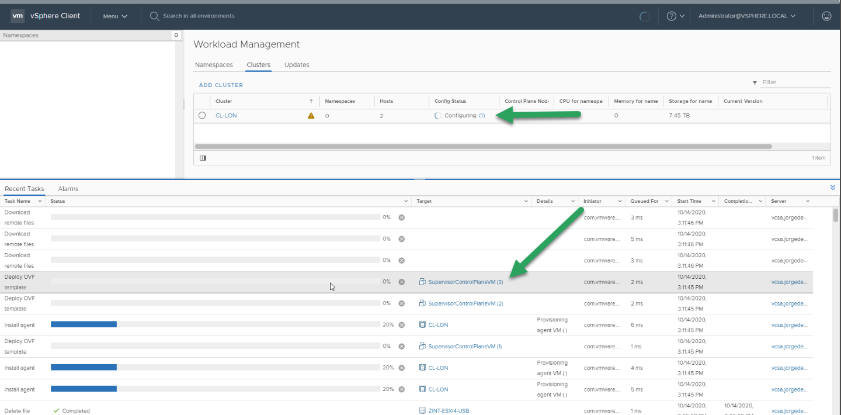Screen dimensions: 841x415
Task: Click the Completed checkmark on Delete file task
Action: pos(56,411)
